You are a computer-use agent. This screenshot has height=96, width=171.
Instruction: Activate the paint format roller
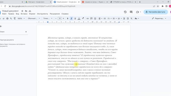pos(15,18)
